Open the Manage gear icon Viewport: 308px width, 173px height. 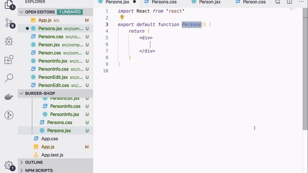point(9,166)
